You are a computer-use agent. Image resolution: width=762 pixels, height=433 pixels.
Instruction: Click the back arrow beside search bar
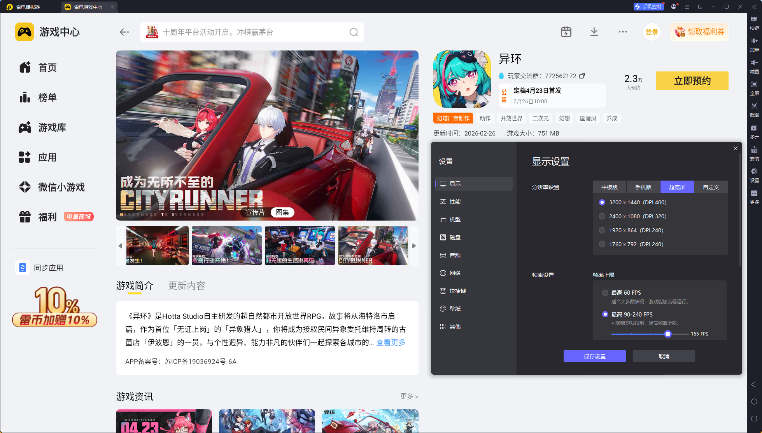coord(124,32)
